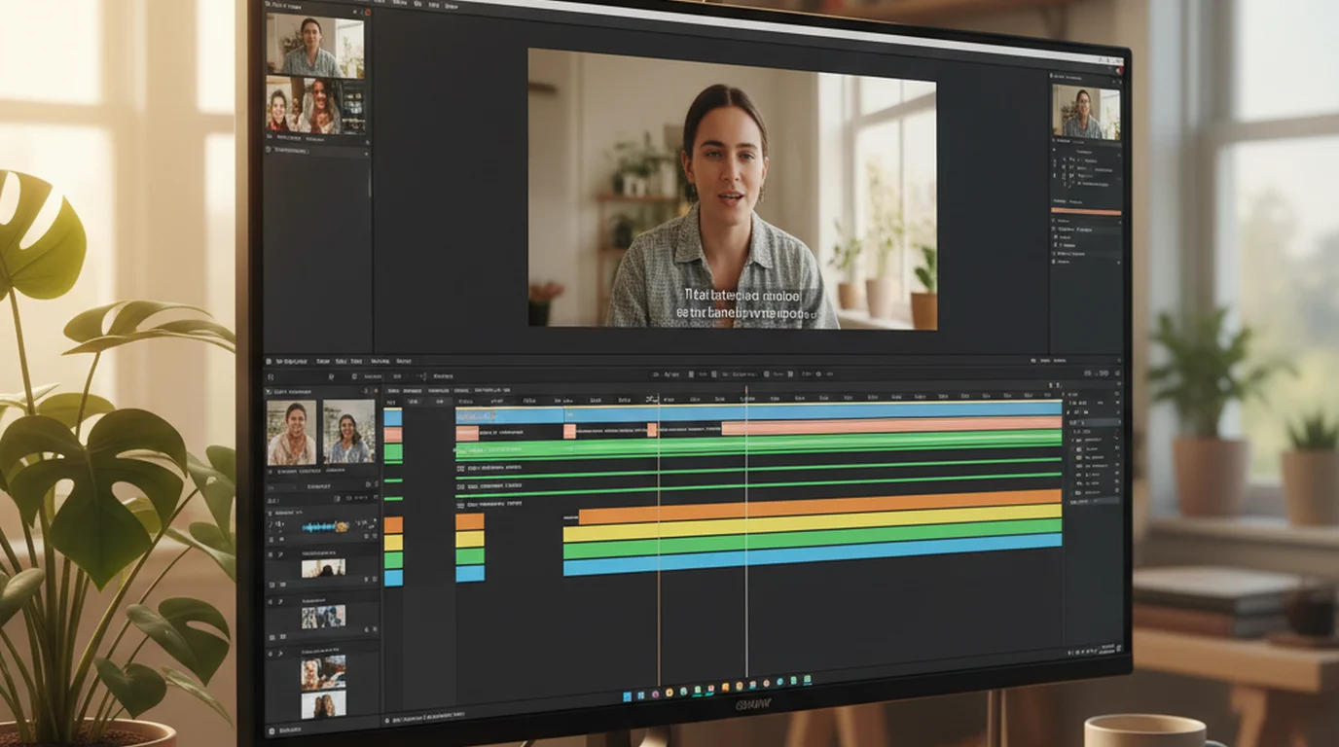
Task: Click the right playhead marker on the timeline ruler
Action: coord(746,392)
